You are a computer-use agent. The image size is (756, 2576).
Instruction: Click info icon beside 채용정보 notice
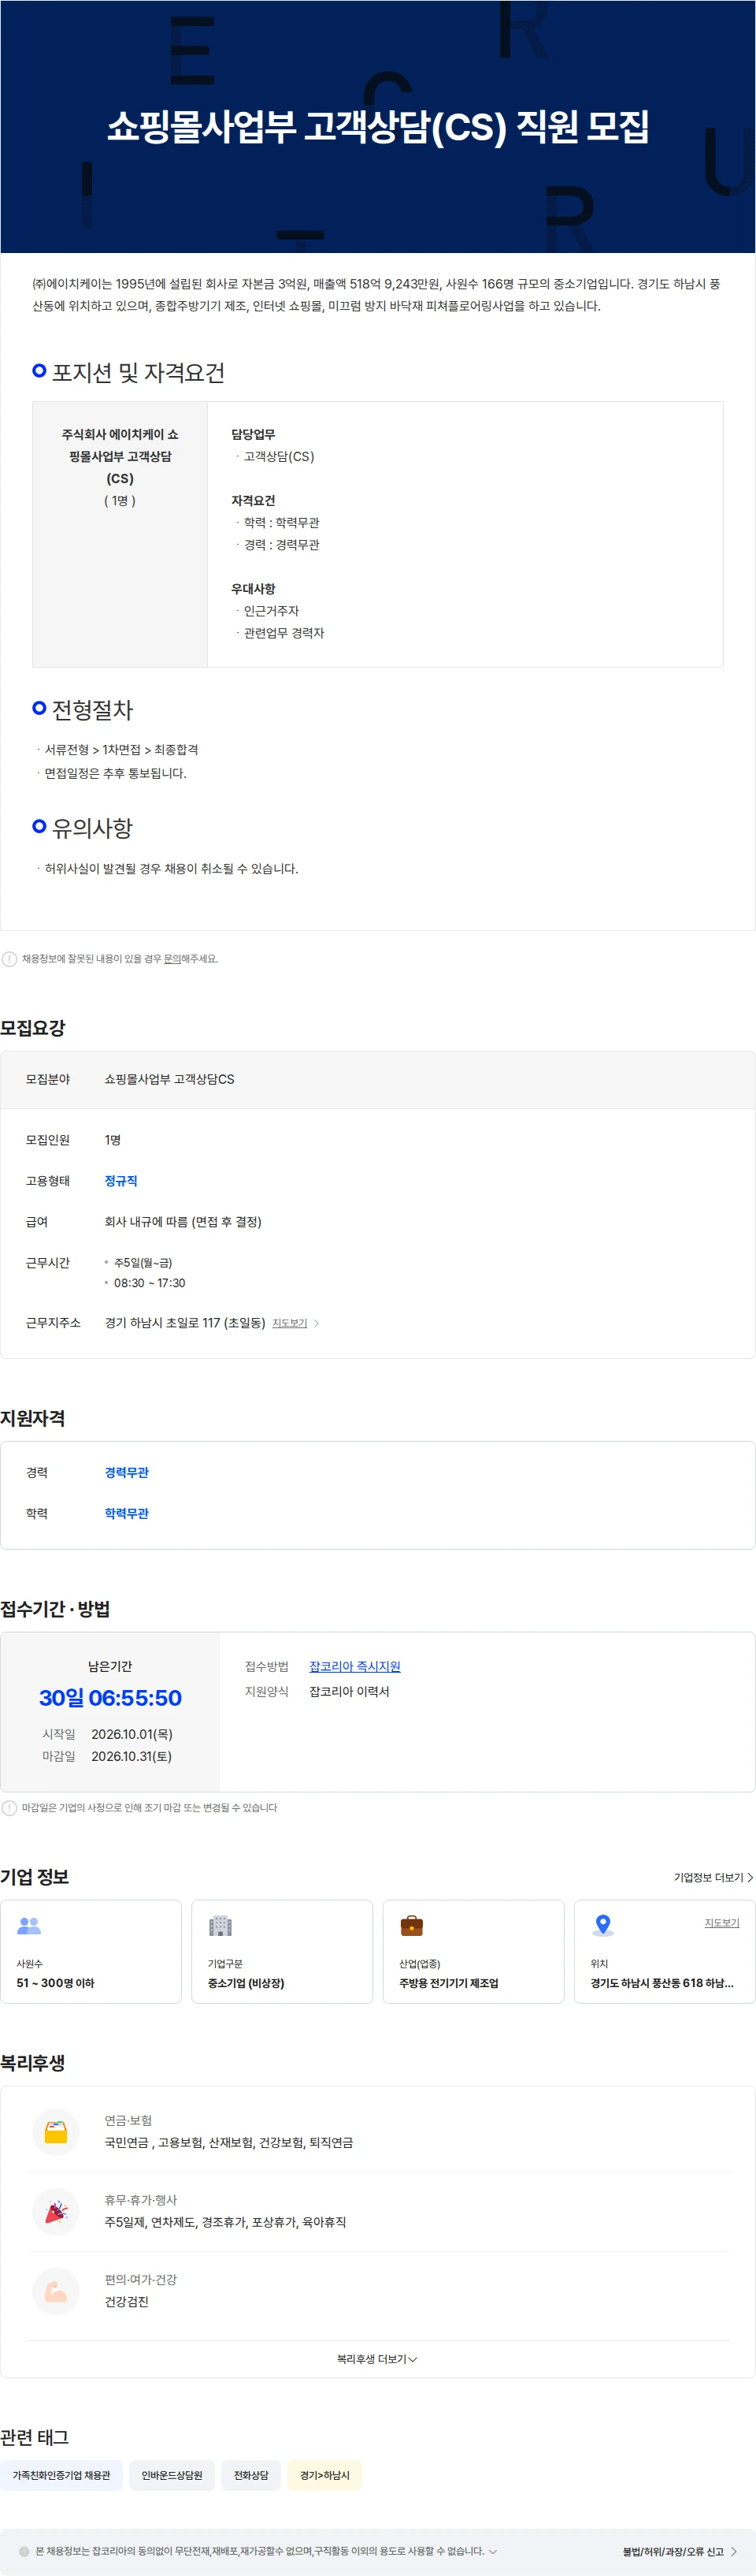point(9,959)
